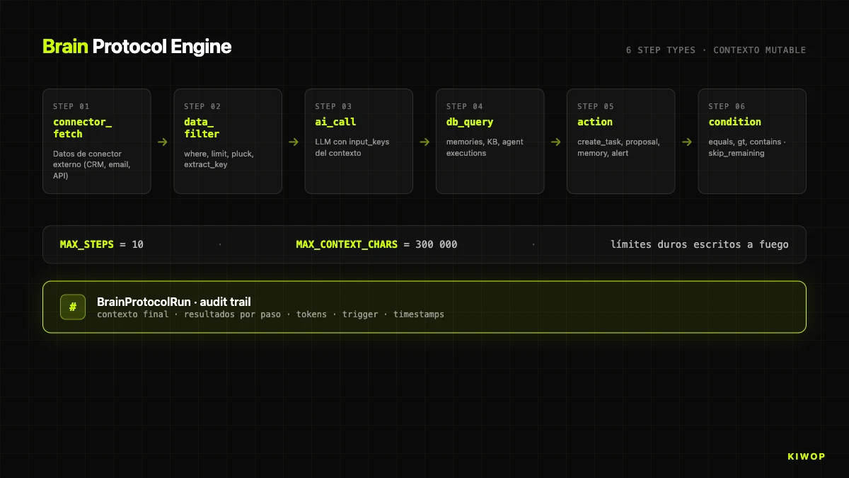This screenshot has width=849, height=478.
Task: Click the arrow between ai_call and db_query
Action: pyautogui.click(x=424, y=142)
